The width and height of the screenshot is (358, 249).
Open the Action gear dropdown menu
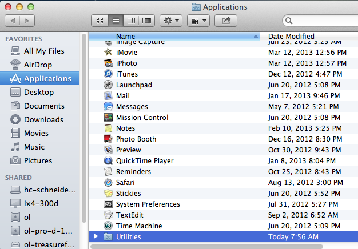[171, 21]
